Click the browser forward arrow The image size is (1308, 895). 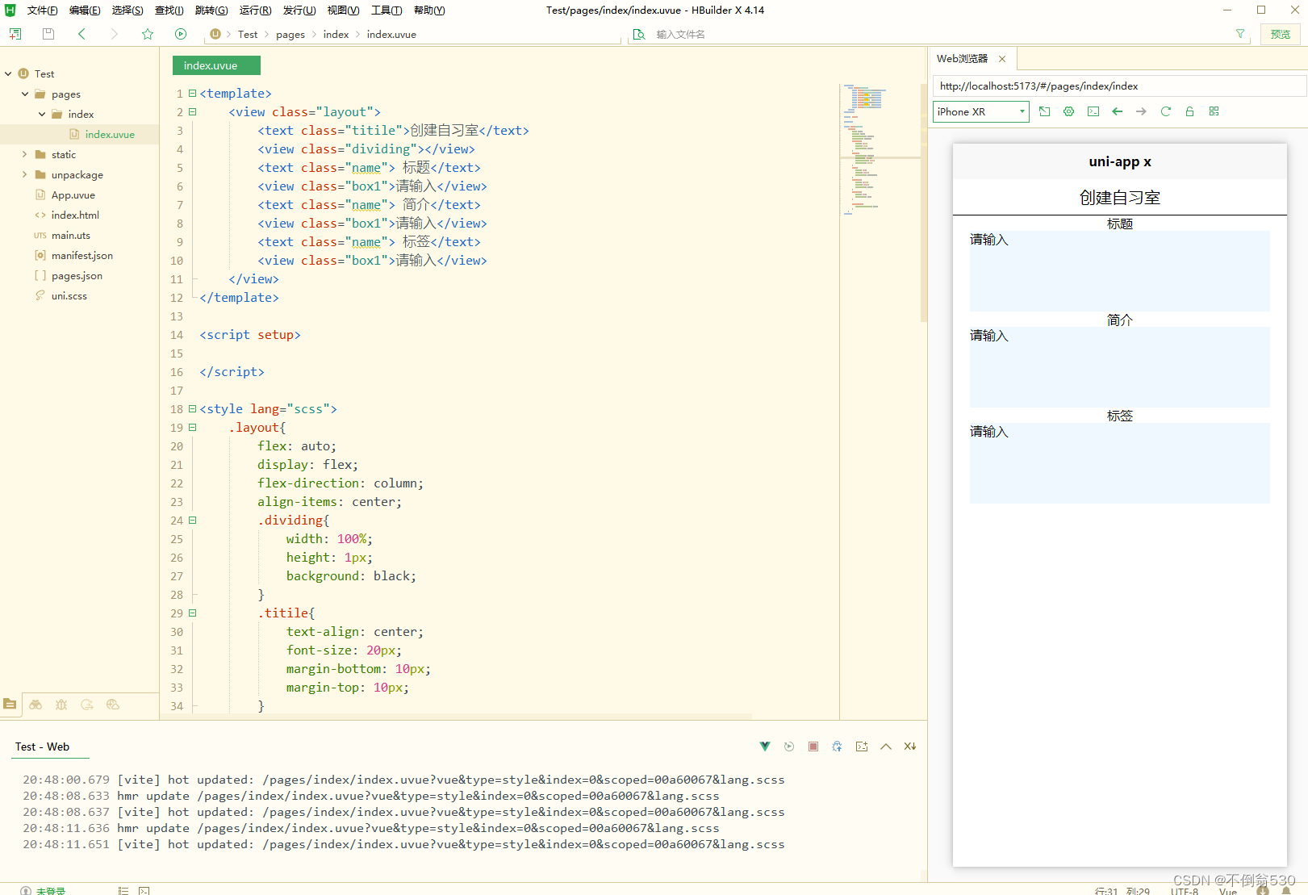point(1142,111)
